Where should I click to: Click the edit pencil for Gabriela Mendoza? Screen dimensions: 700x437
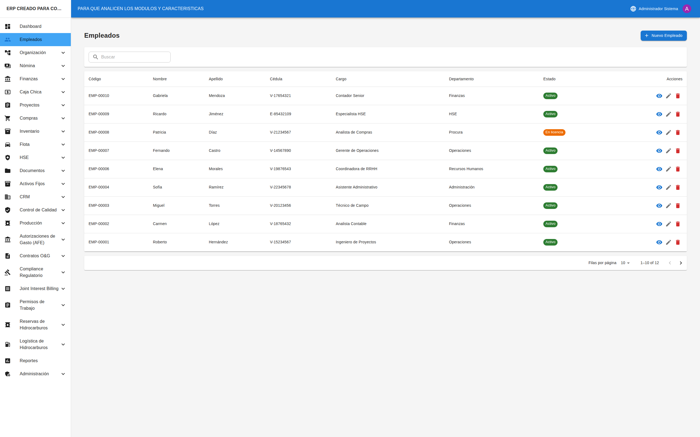(668, 96)
